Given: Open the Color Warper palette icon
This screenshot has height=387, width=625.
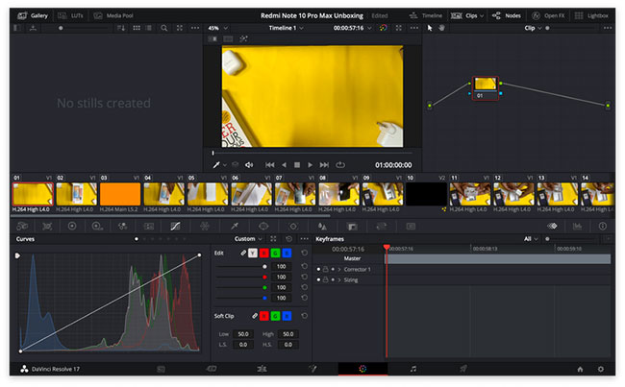Looking at the screenshot, I should pyautogui.click(x=205, y=226).
